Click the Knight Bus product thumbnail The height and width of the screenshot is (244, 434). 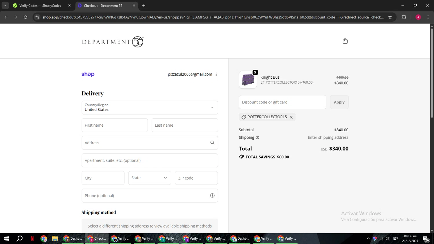[x=248, y=80]
